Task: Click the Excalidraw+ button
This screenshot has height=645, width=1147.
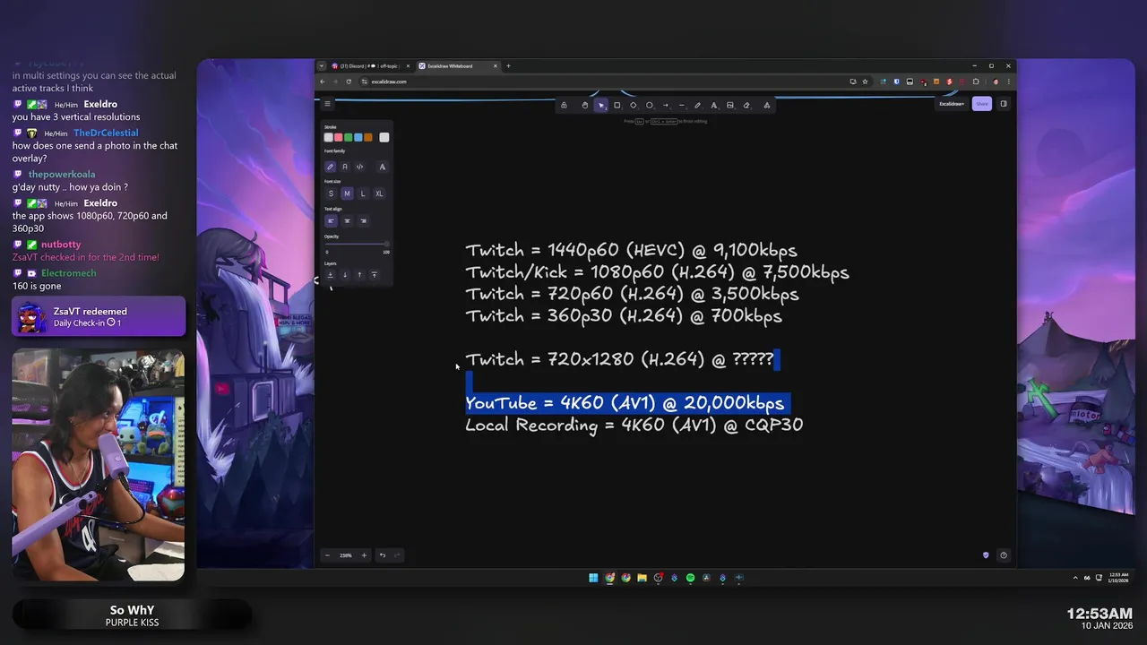Action: (x=951, y=104)
